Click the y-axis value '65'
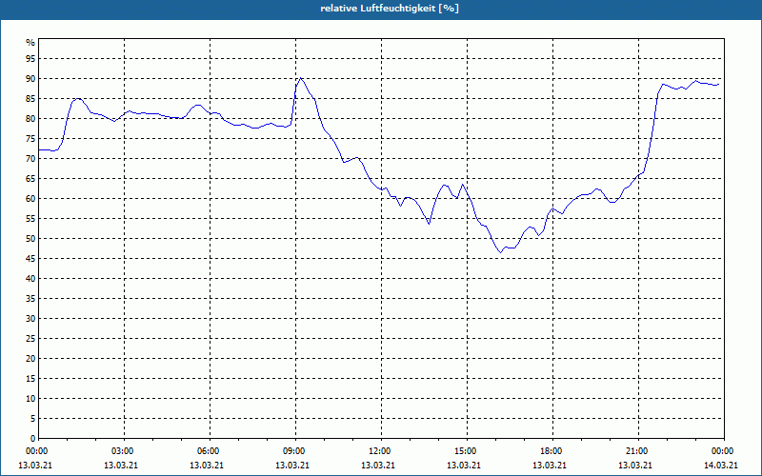 click(x=30, y=179)
